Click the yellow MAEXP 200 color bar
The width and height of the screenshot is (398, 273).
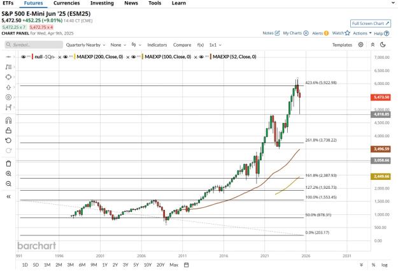(75, 57)
